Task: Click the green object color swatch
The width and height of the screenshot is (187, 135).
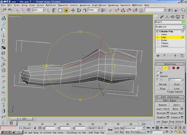Action: (184, 22)
